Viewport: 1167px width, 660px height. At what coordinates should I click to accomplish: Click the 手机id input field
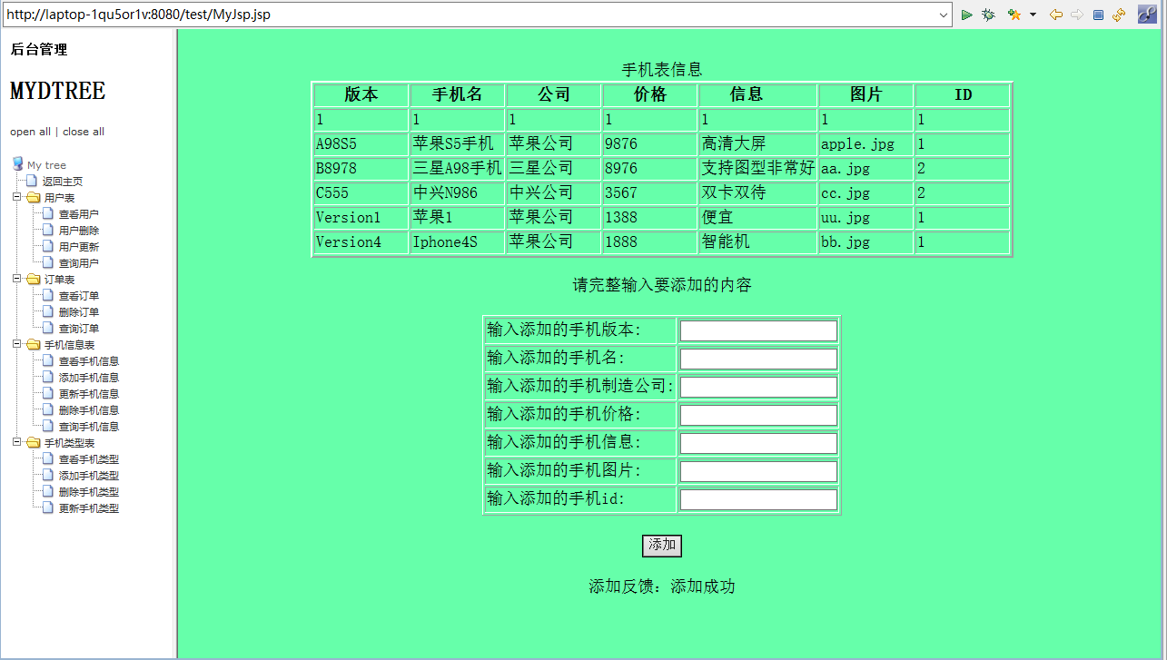tap(758, 499)
